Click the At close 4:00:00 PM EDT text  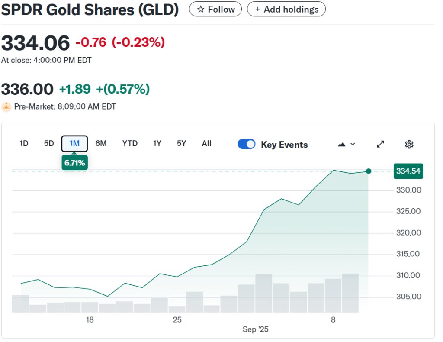(46, 60)
